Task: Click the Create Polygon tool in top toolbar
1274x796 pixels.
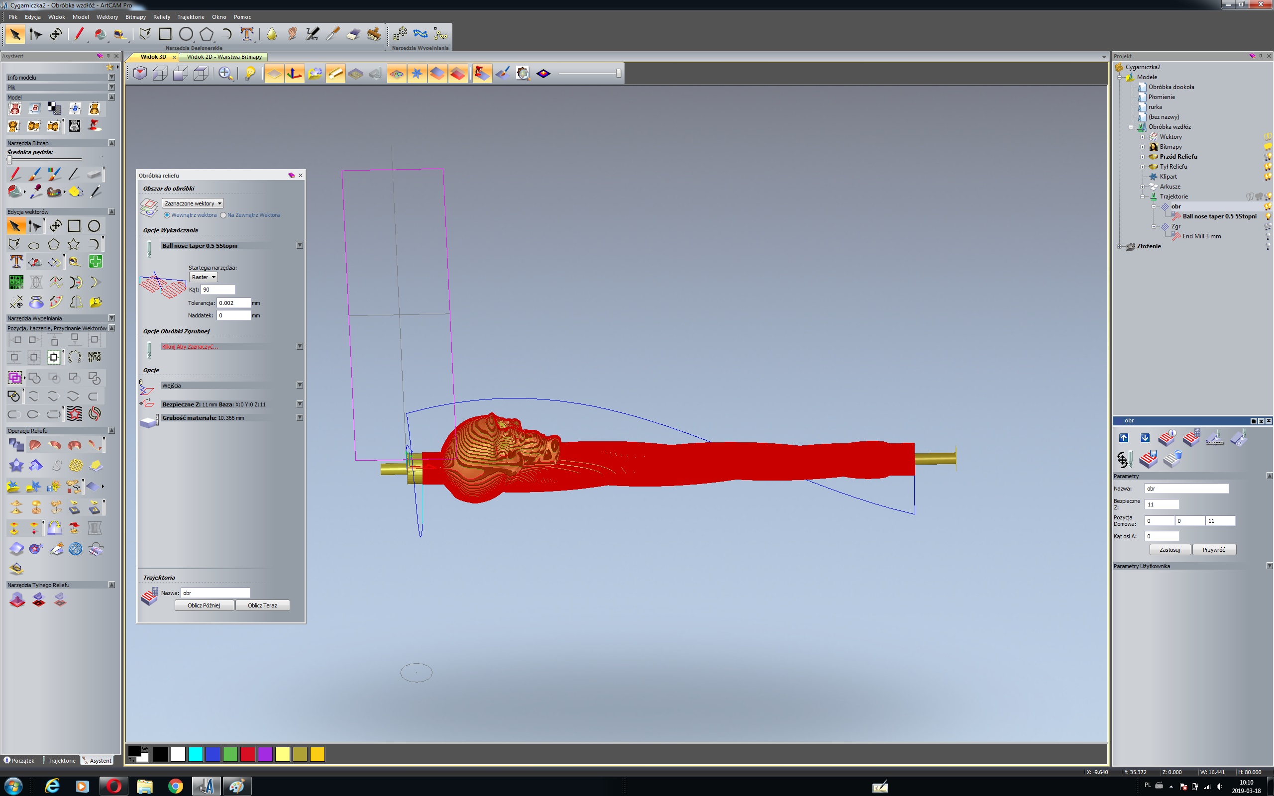Action: coord(207,34)
